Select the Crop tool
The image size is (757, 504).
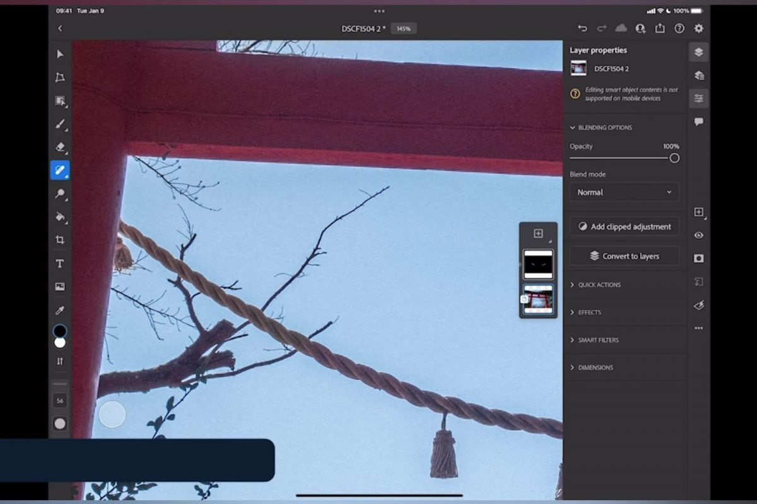tap(60, 240)
